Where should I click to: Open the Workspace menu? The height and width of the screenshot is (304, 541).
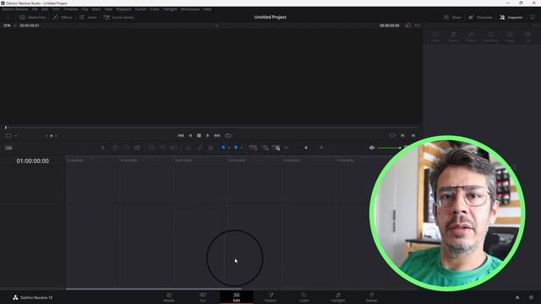(190, 9)
